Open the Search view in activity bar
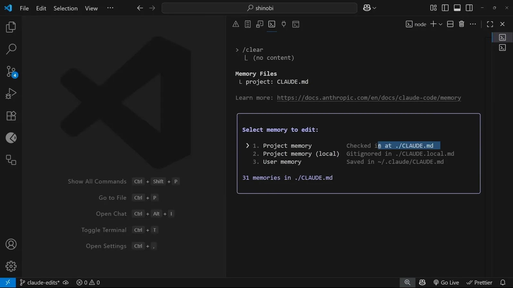The height and width of the screenshot is (288, 513). coord(11,49)
